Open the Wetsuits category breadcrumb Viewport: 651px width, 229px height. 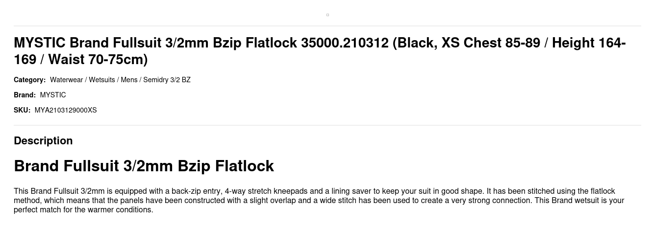101,80
